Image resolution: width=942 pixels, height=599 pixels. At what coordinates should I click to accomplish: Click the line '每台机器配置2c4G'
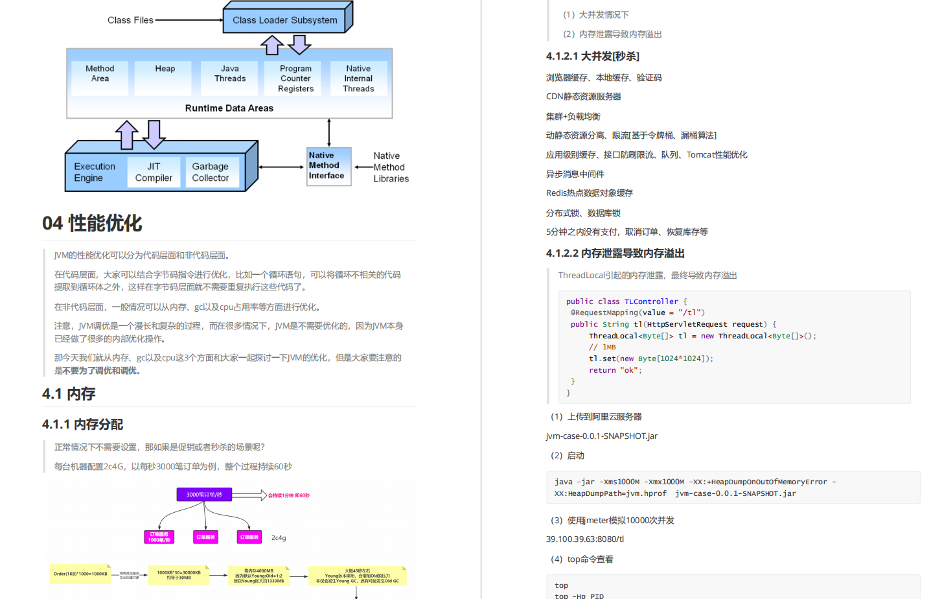173,467
